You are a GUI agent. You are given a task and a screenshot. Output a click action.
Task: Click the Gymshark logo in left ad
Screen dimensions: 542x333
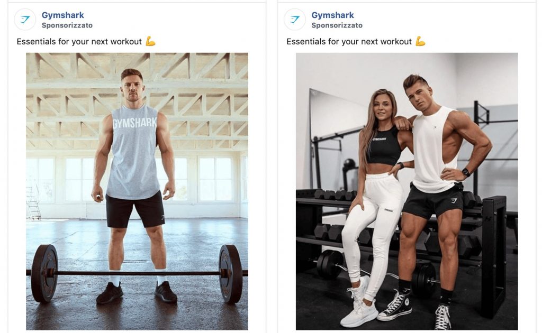(25, 20)
